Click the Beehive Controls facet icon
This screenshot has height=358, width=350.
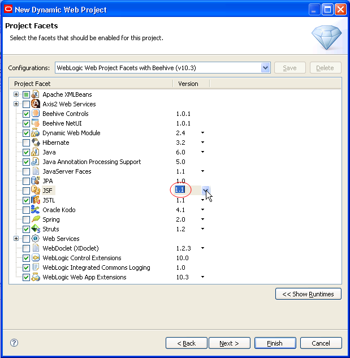tap(36, 114)
